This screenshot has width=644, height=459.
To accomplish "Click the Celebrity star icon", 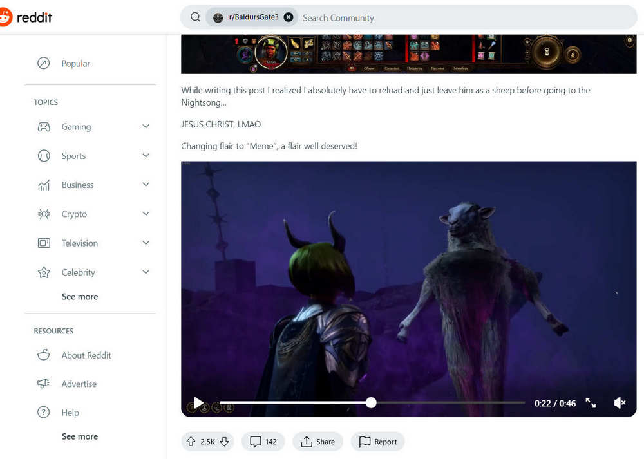I will [44, 272].
